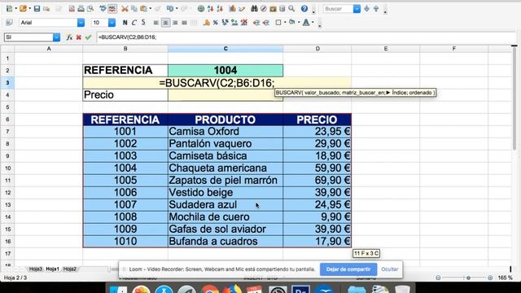This screenshot has height=293, width=521.
Task: Sort ascending with the A-Z icon
Action: (x=210, y=9)
